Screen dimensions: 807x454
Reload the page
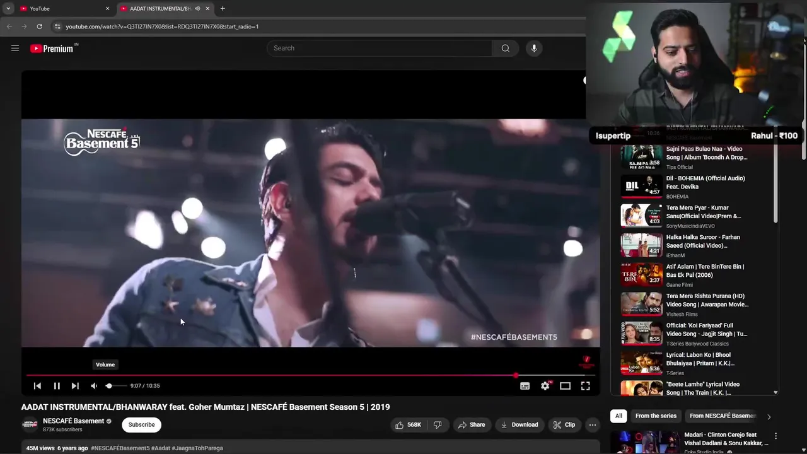[x=39, y=26]
